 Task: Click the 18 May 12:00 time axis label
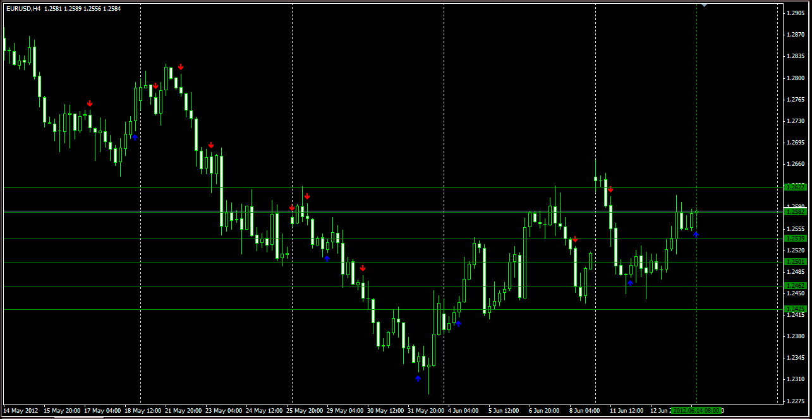(x=142, y=410)
